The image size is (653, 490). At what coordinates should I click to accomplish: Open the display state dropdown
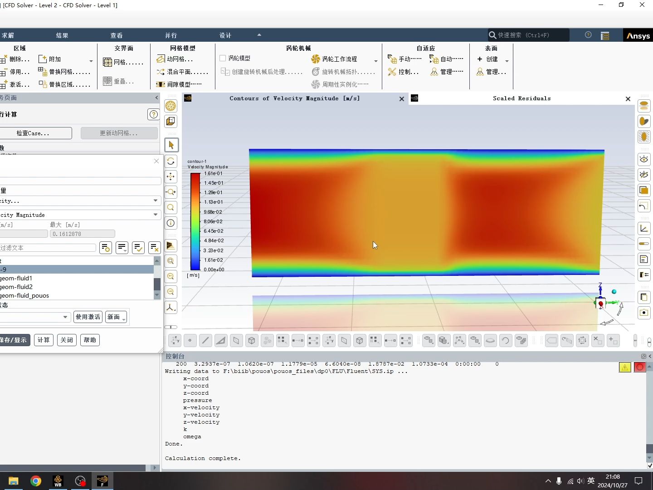(65, 317)
